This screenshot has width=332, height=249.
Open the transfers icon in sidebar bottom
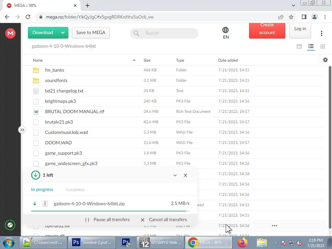[x=10, y=225]
